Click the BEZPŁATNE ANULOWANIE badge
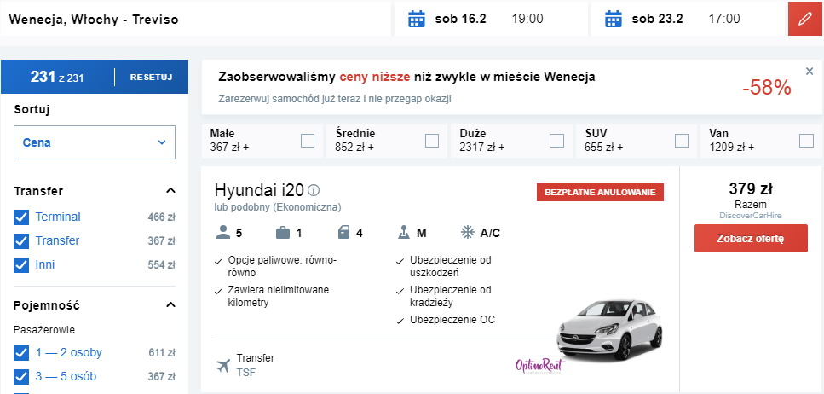 (600, 192)
